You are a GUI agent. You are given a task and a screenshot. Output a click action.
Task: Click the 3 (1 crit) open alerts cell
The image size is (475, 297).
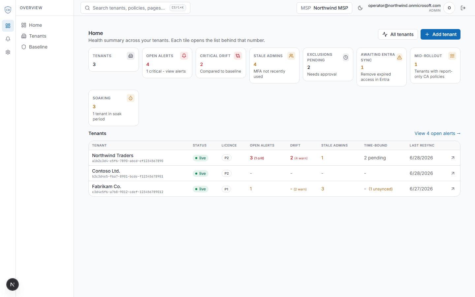click(x=257, y=158)
